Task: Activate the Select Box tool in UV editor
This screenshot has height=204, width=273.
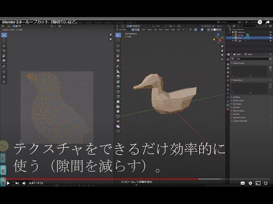Action: 4,35
